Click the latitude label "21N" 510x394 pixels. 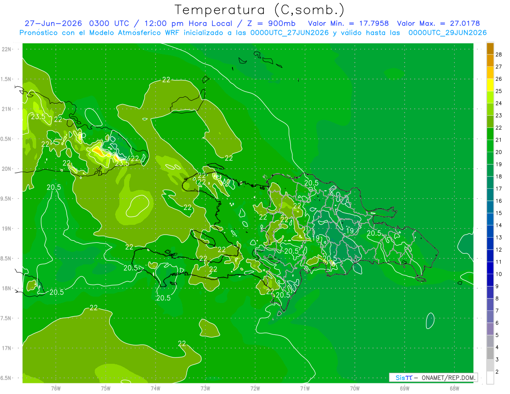7,109
